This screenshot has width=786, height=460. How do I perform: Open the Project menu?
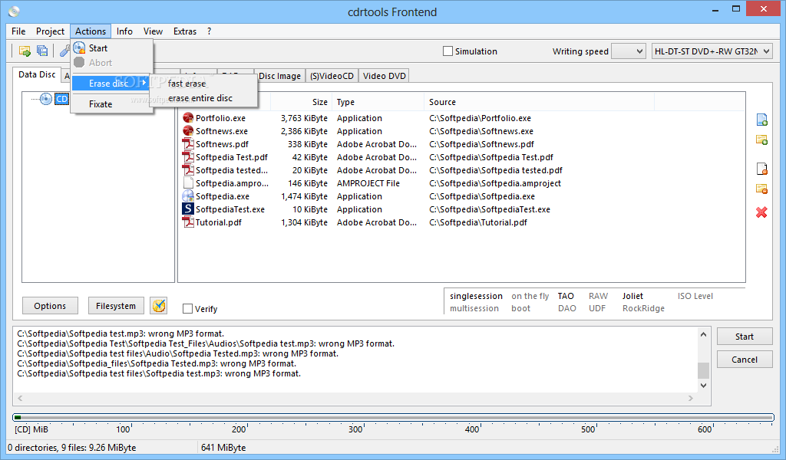point(50,31)
